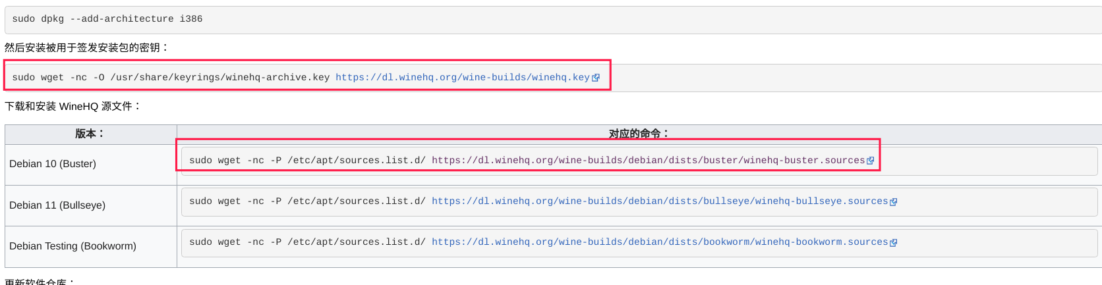Click the 版本 column header
This screenshot has height=285, width=1102.
[90, 134]
